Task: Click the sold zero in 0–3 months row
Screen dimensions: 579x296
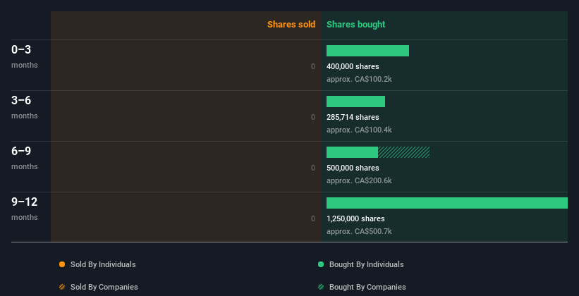Action: pyautogui.click(x=313, y=66)
